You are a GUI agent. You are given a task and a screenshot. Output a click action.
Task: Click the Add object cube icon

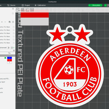pyautogui.click(x=18, y=10)
